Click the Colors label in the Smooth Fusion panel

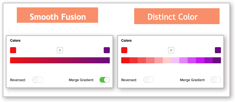pos(15,40)
